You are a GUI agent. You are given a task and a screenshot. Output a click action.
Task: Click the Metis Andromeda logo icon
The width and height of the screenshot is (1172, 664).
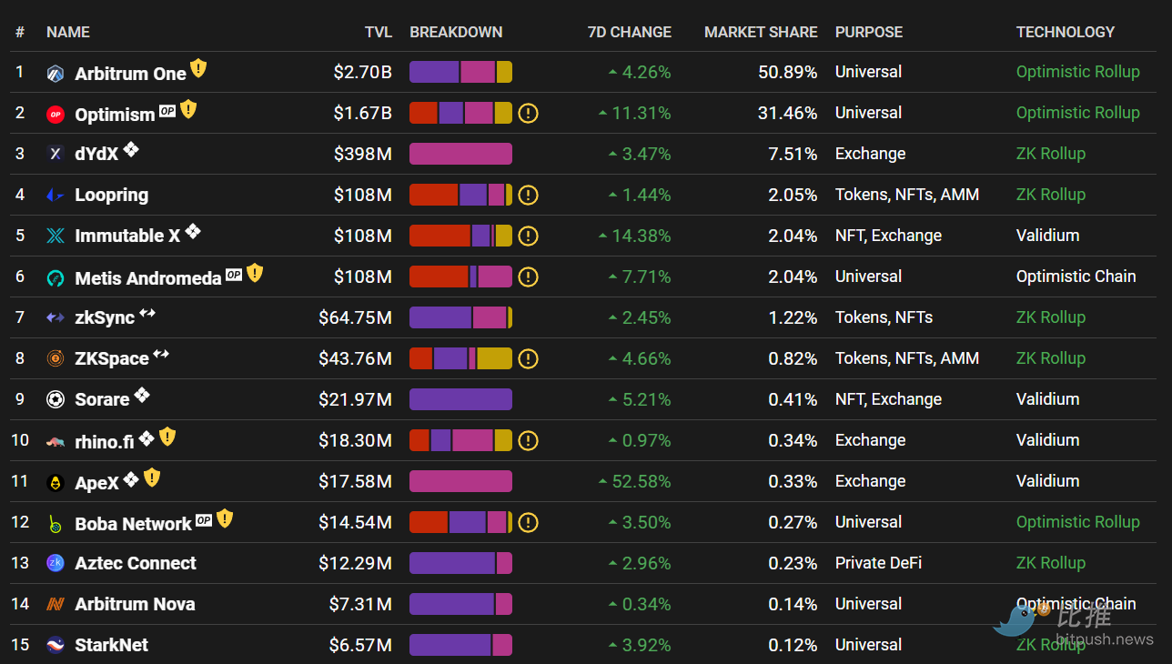(x=56, y=278)
